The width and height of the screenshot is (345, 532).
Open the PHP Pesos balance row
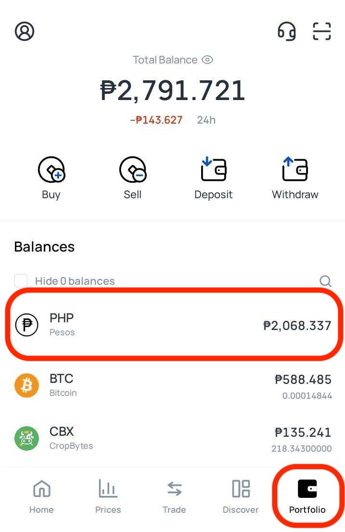[173, 325]
